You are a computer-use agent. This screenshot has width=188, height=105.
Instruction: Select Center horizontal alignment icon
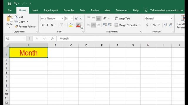pyautogui.click(x=93, y=25)
